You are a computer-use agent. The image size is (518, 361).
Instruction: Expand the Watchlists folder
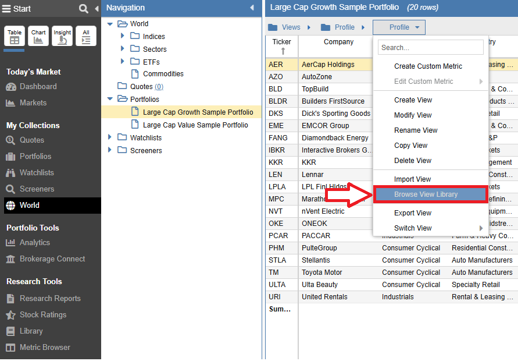coord(110,137)
